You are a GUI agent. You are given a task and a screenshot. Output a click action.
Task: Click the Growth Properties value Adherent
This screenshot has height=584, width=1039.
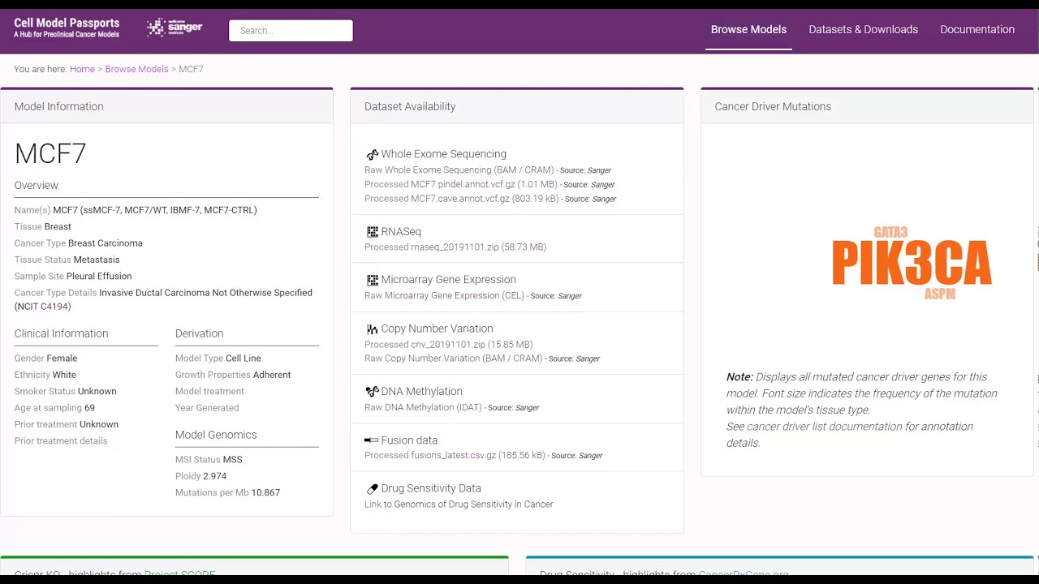coord(272,375)
